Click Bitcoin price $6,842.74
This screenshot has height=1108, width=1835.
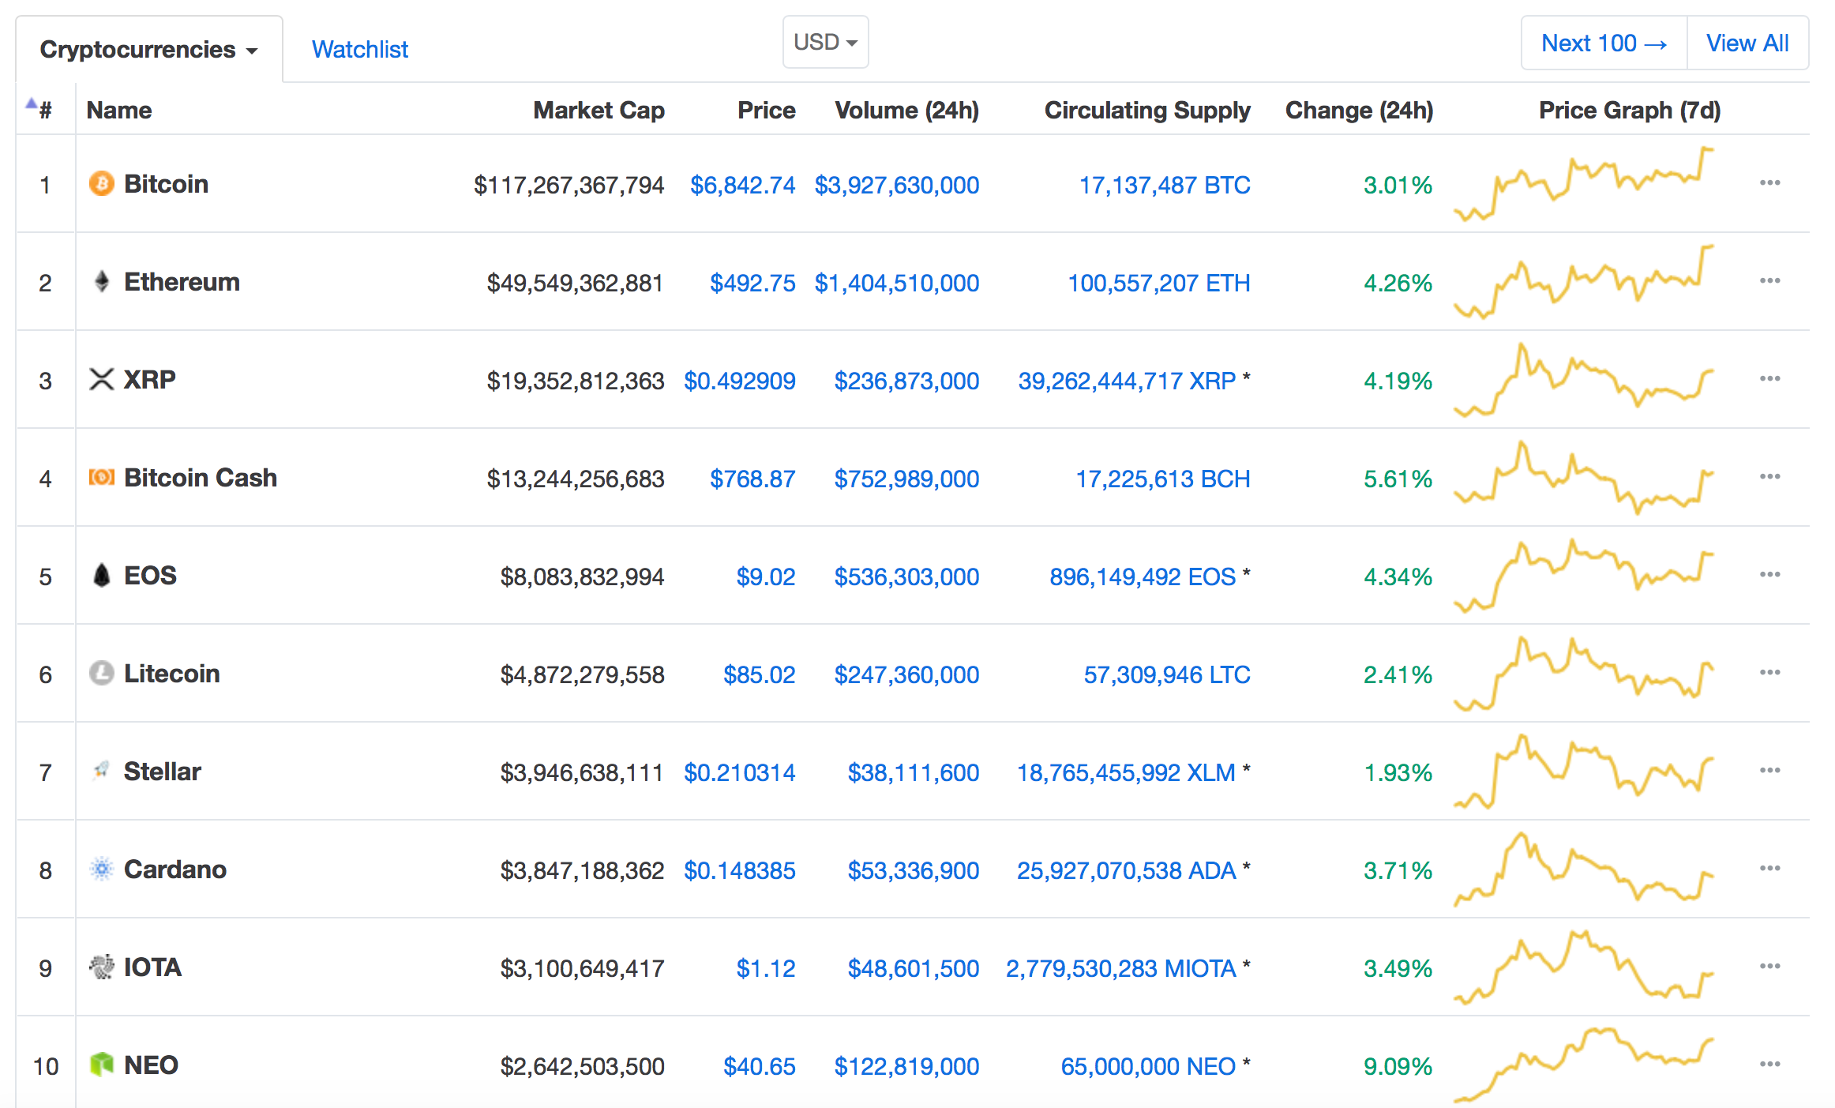pyautogui.click(x=742, y=185)
